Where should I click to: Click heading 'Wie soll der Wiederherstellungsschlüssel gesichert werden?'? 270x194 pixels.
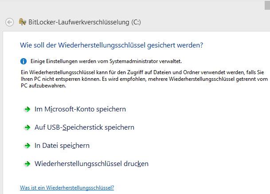point(112,45)
